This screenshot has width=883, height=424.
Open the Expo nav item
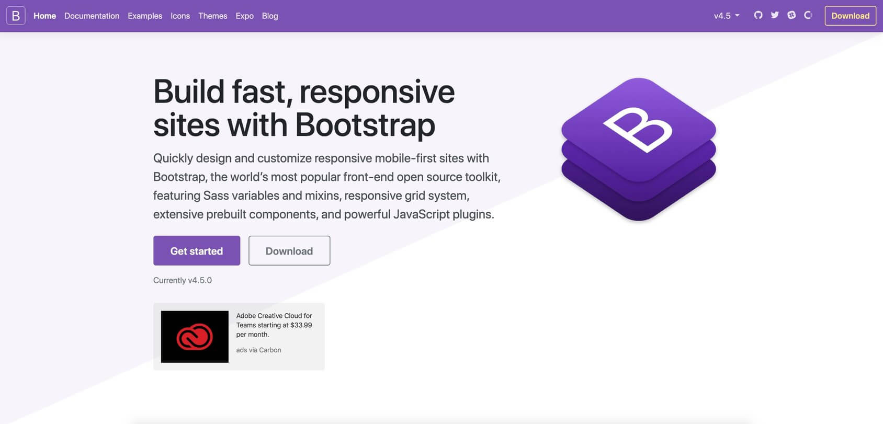click(244, 16)
